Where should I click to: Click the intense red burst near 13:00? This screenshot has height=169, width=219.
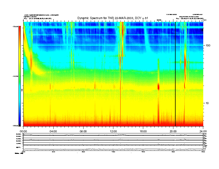[x=122, y=39]
